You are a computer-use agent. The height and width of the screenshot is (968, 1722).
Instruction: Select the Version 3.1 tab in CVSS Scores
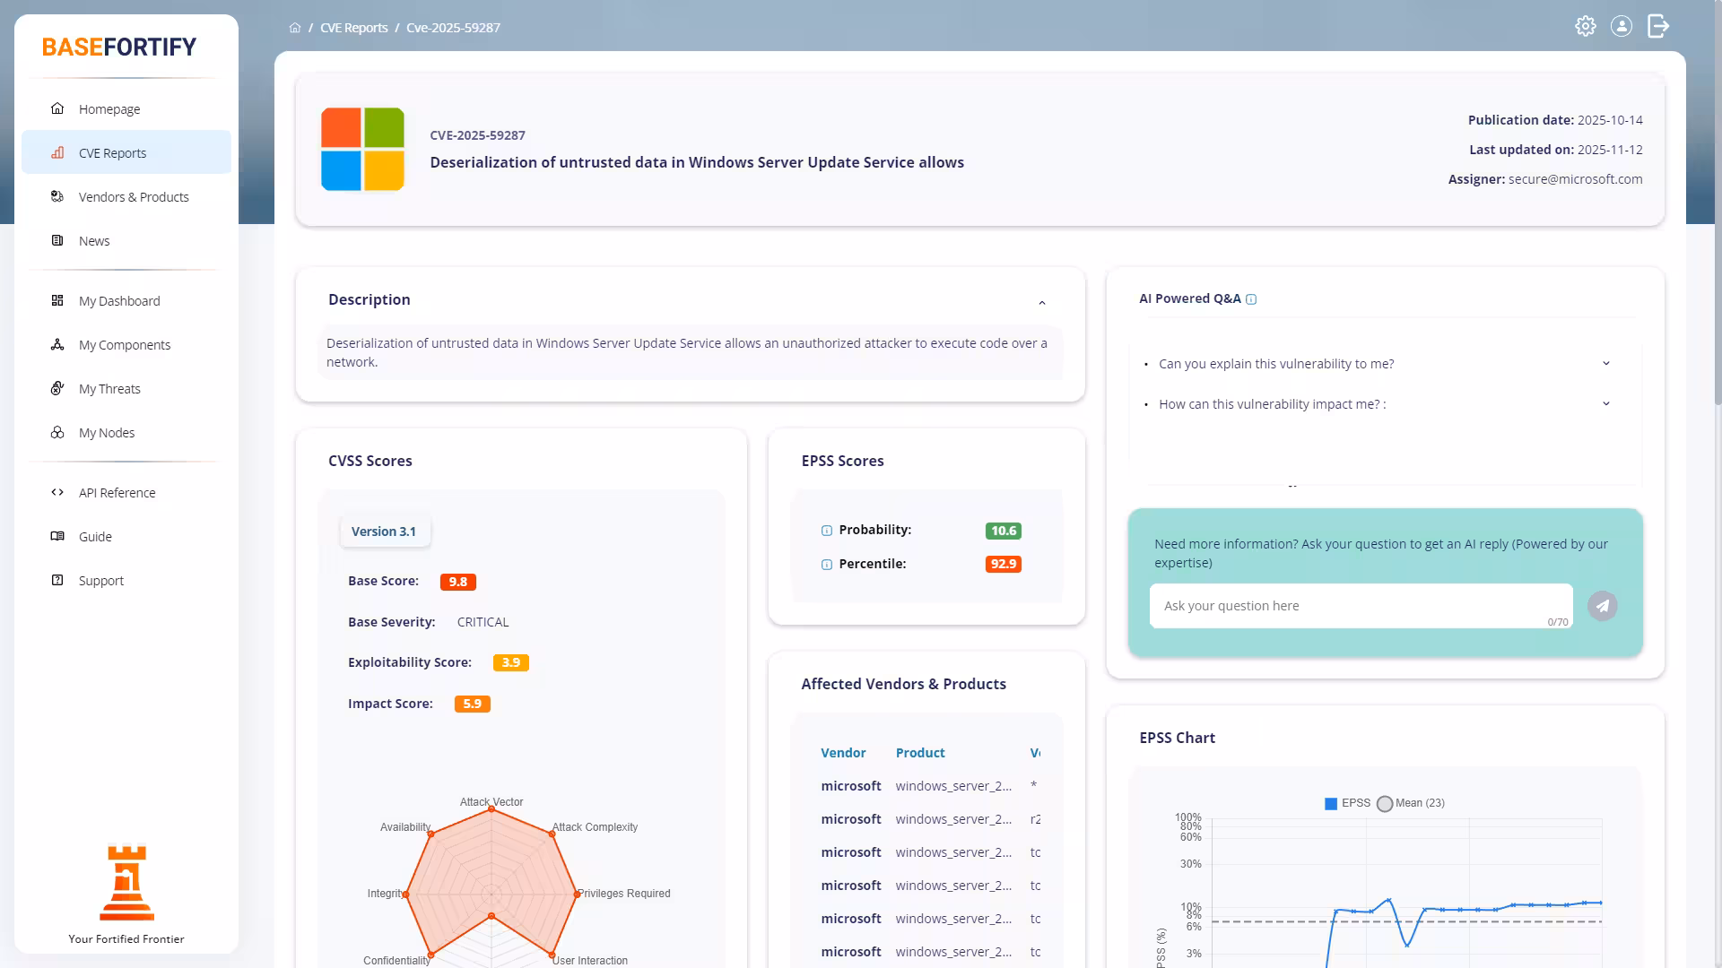coord(384,531)
